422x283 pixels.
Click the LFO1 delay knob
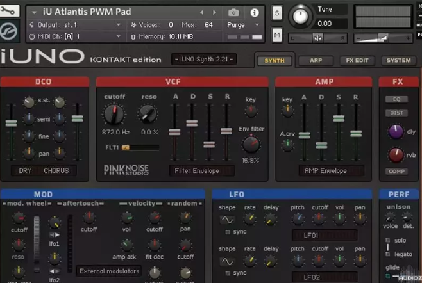pyautogui.click(x=270, y=219)
